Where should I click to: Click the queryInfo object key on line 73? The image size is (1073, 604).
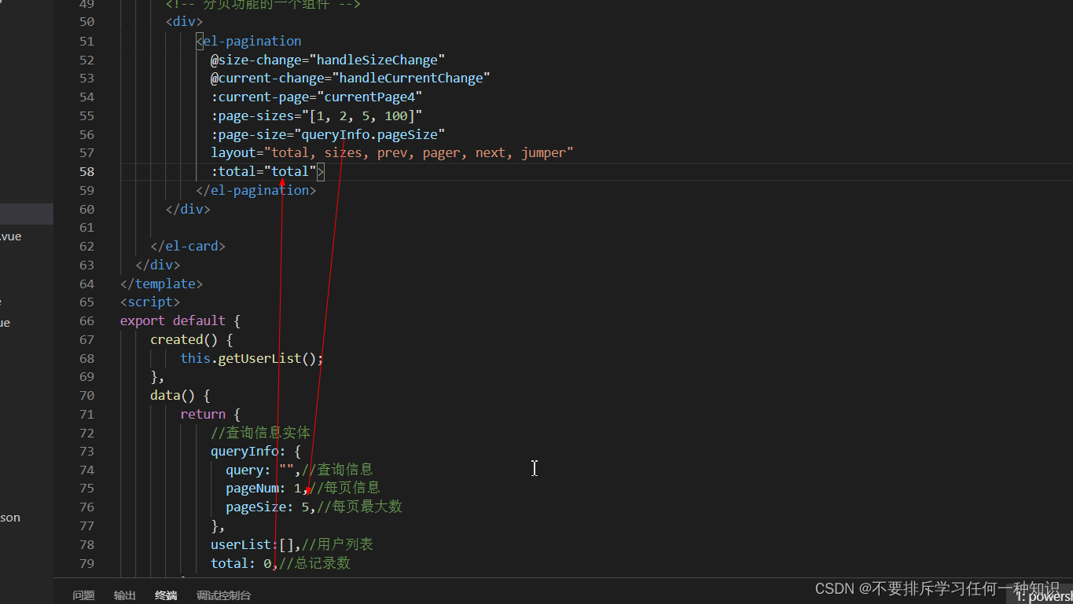point(244,452)
